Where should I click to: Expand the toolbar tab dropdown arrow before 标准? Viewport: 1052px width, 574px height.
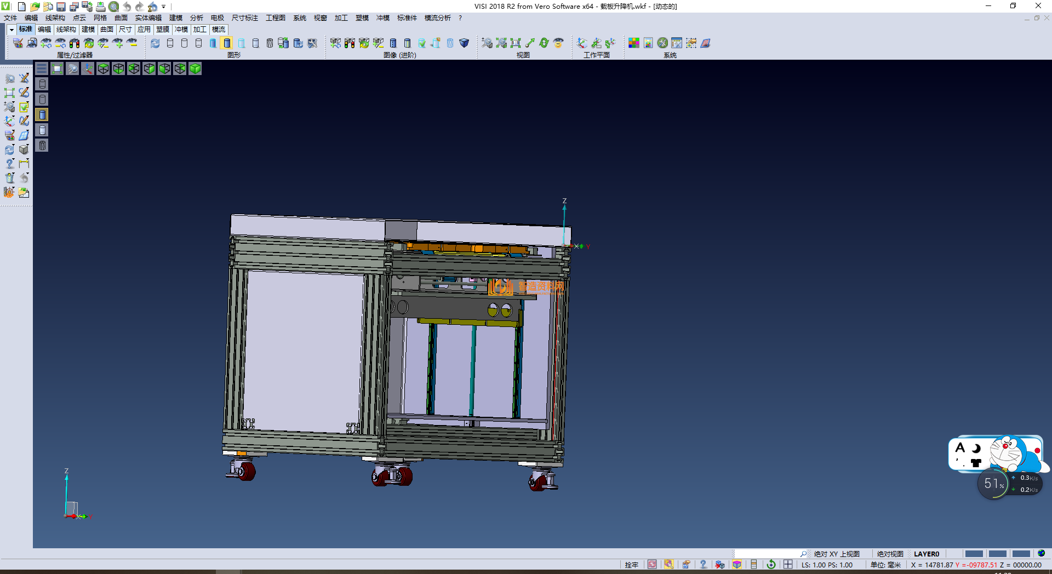click(12, 30)
